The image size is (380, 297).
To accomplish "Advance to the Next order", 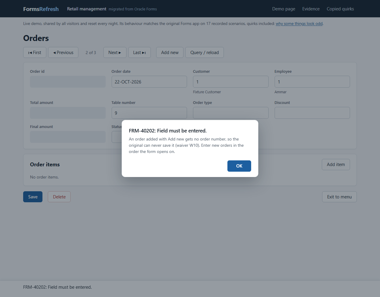I will (115, 53).
